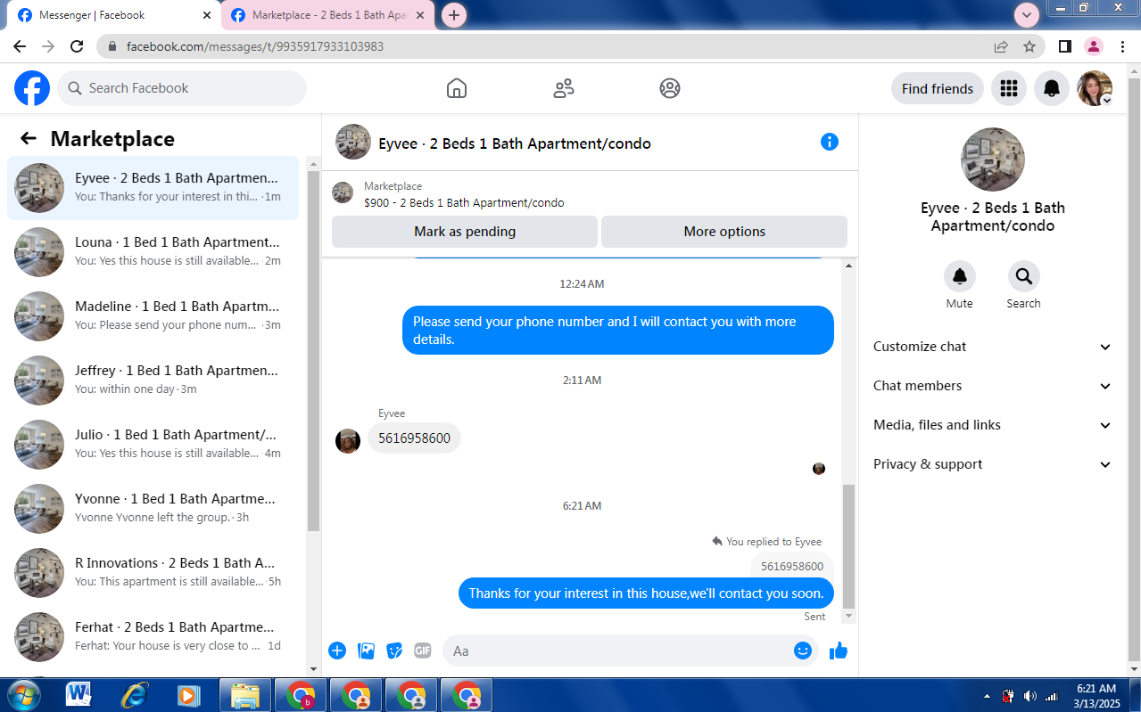1141x712 pixels.
Task: Expand Media, files and links section
Action: (x=992, y=425)
